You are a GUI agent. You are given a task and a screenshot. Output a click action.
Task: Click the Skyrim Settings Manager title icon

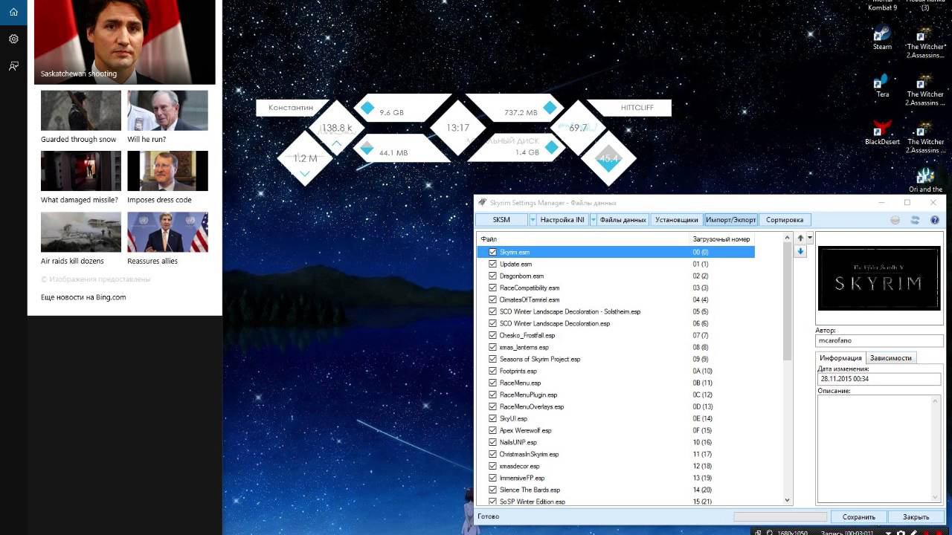point(483,202)
